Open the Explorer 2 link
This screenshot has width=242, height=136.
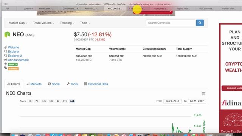15,56
